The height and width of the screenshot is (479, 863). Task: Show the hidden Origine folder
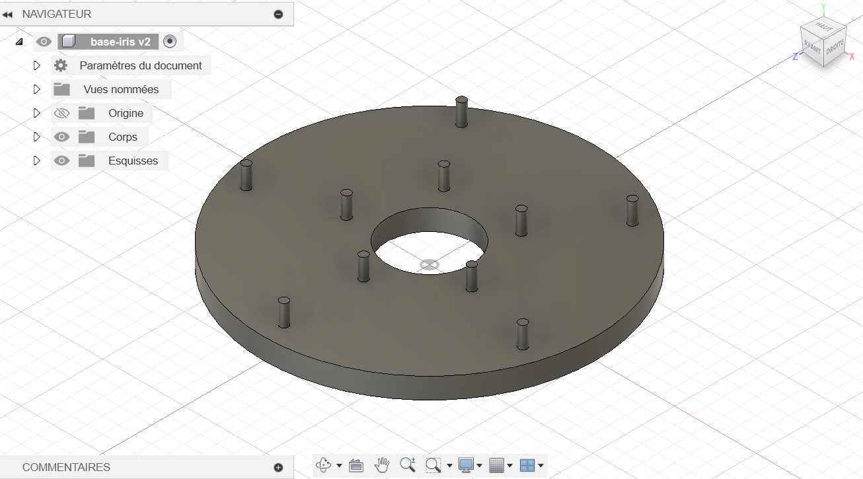61,113
